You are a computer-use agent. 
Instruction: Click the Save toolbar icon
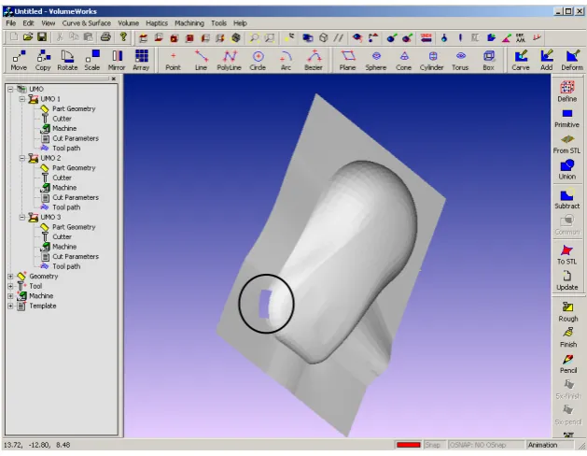pyautogui.click(x=42, y=37)
